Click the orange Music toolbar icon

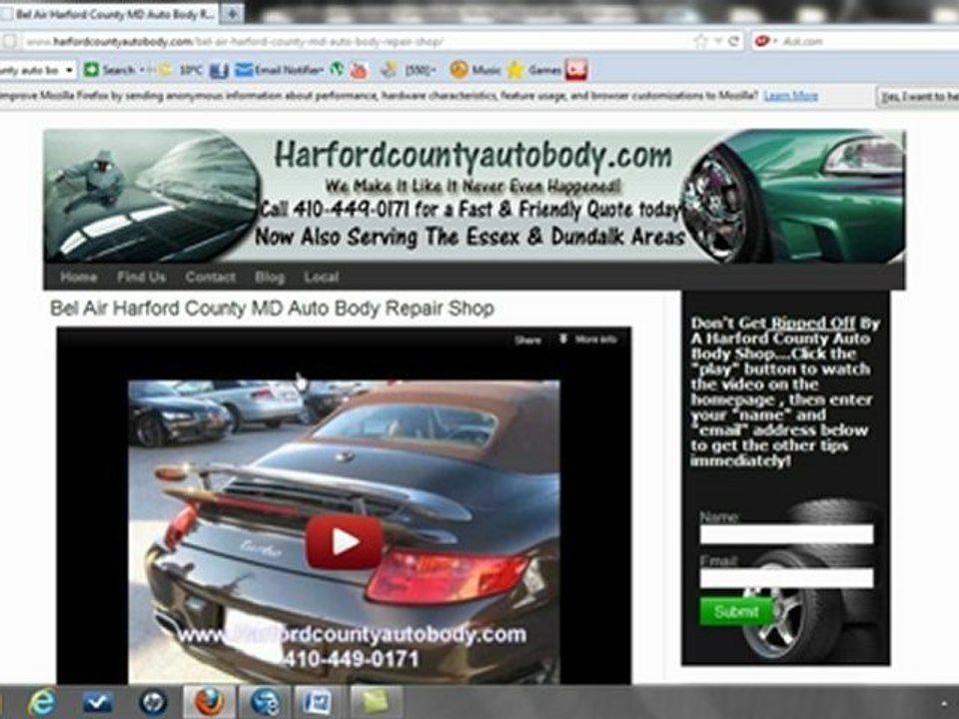point(460,70)
